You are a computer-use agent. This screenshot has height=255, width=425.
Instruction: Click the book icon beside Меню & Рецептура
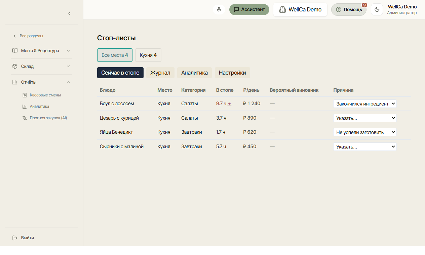click(x=15, y=51)
